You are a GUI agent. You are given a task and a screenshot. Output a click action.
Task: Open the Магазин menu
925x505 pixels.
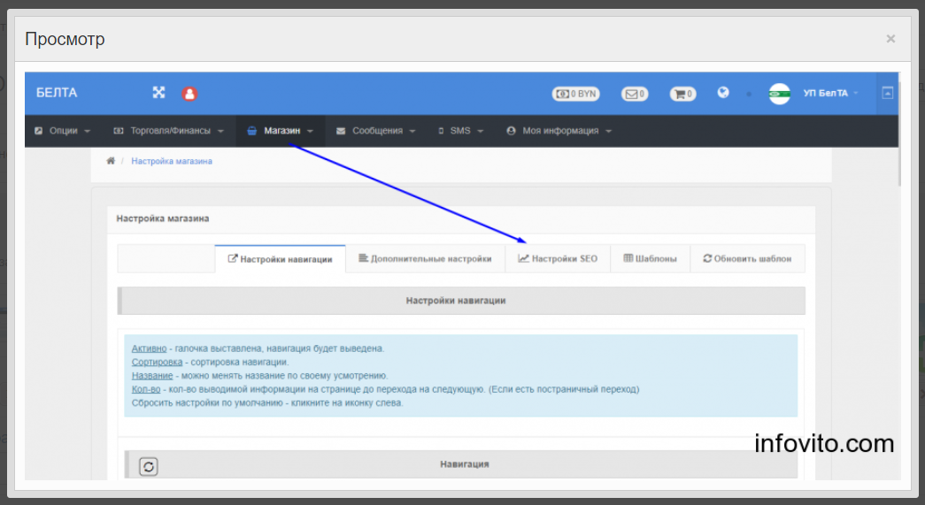click(281, 131)
